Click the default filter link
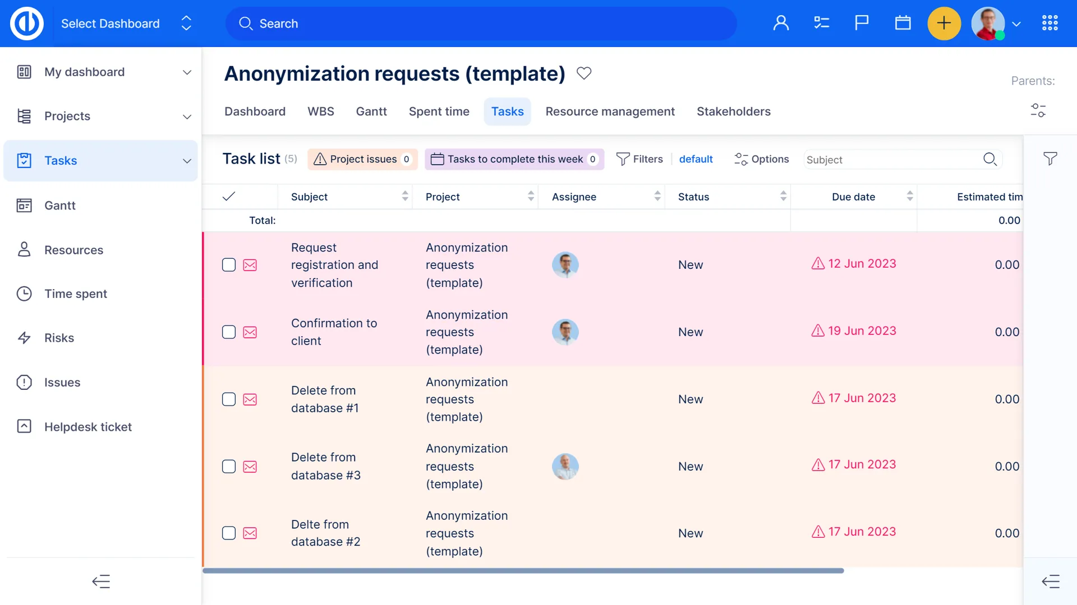Viewport: 1077px width, 605px height. (x=696, y=159)
